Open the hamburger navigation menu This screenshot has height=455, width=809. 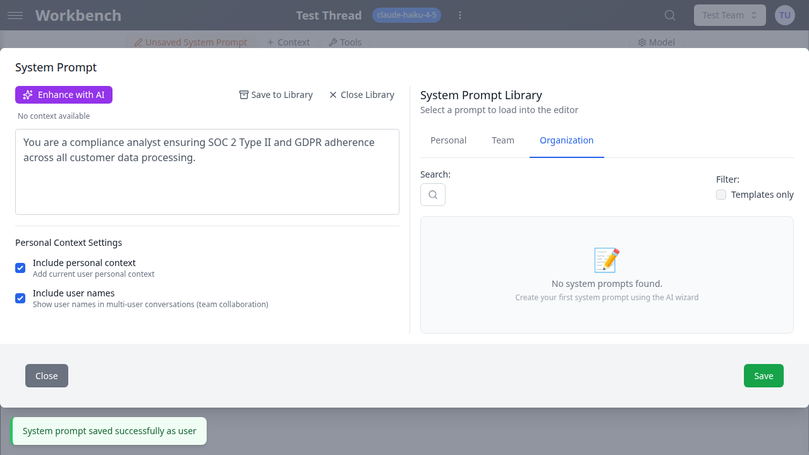pos(15,15)
